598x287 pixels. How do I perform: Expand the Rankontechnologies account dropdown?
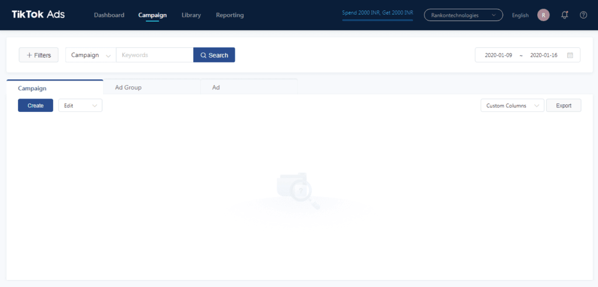click(x=463, y=15)
